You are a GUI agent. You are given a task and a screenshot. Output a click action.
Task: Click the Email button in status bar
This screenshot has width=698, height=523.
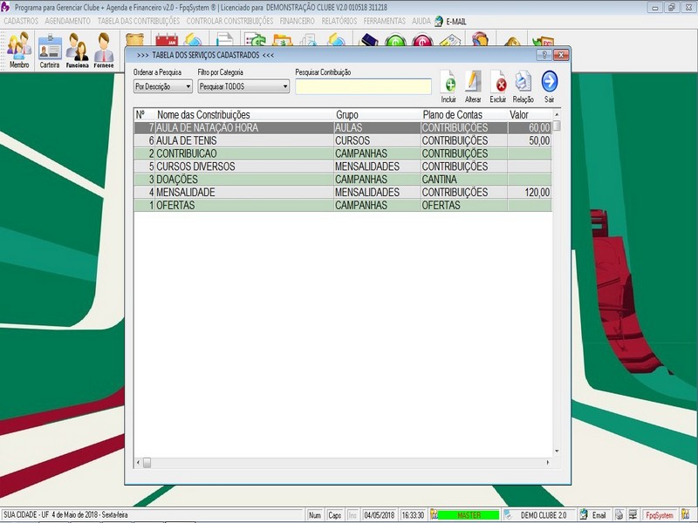click(x=594, y=515)
